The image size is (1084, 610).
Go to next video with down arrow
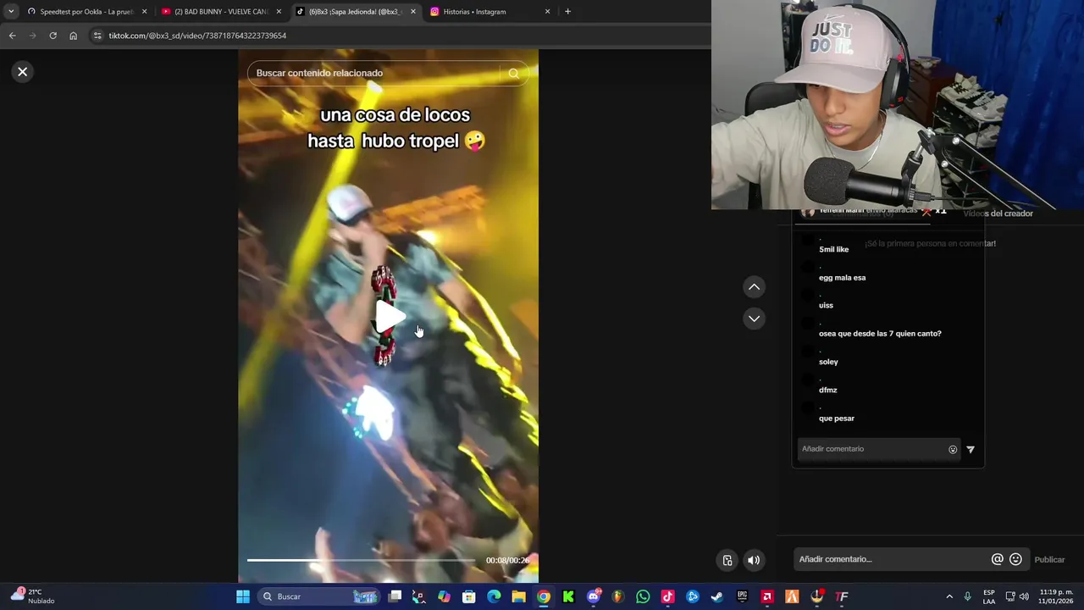(754, 319)
